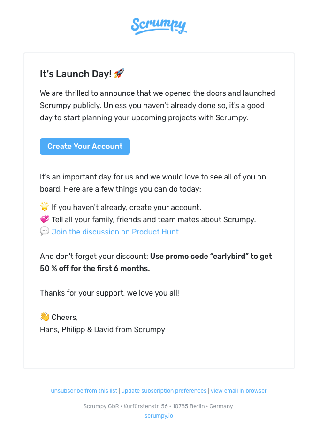319x436 pixels.
Task: Click the Scrumpy logo at the top
Action: click(x=159, y=26)
